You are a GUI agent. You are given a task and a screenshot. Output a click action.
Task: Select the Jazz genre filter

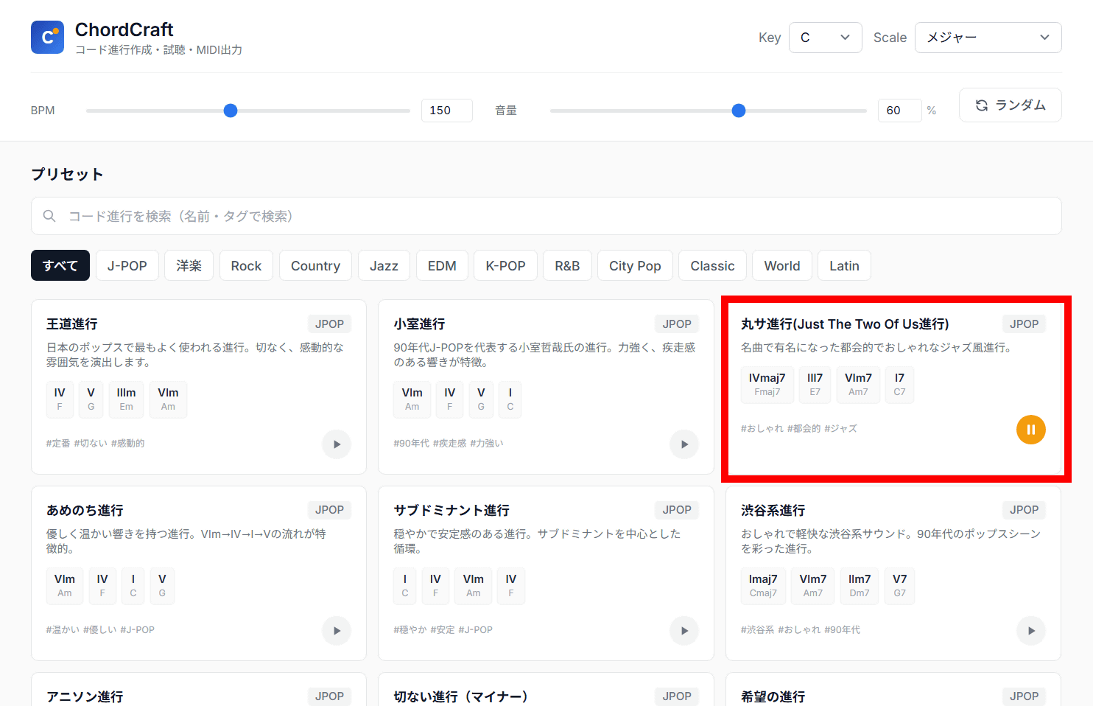tap(384, 266)
